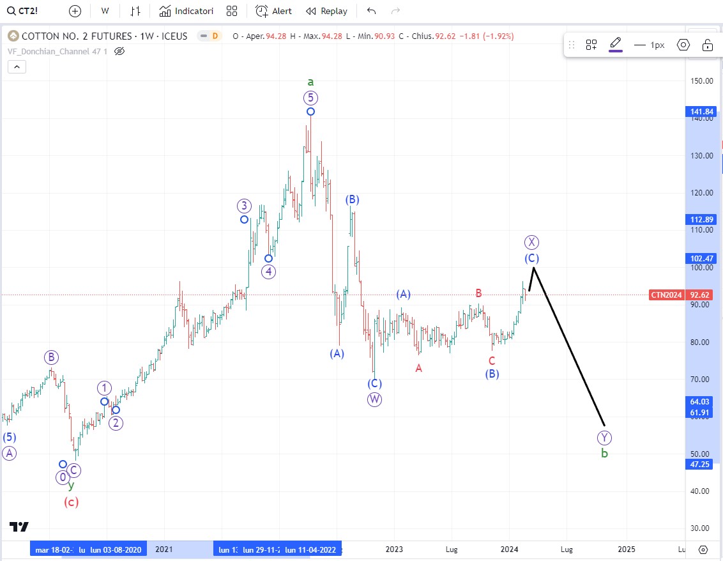Screen dimensions: 723x561
Task: Click the 47.25 price axis label
Action: pyautogui.click(x=699, y=464)
